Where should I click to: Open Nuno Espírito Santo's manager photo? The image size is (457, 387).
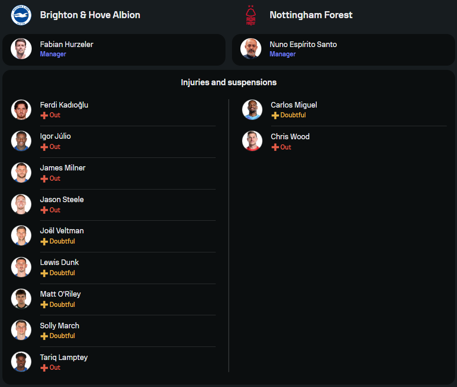[251, 49]
